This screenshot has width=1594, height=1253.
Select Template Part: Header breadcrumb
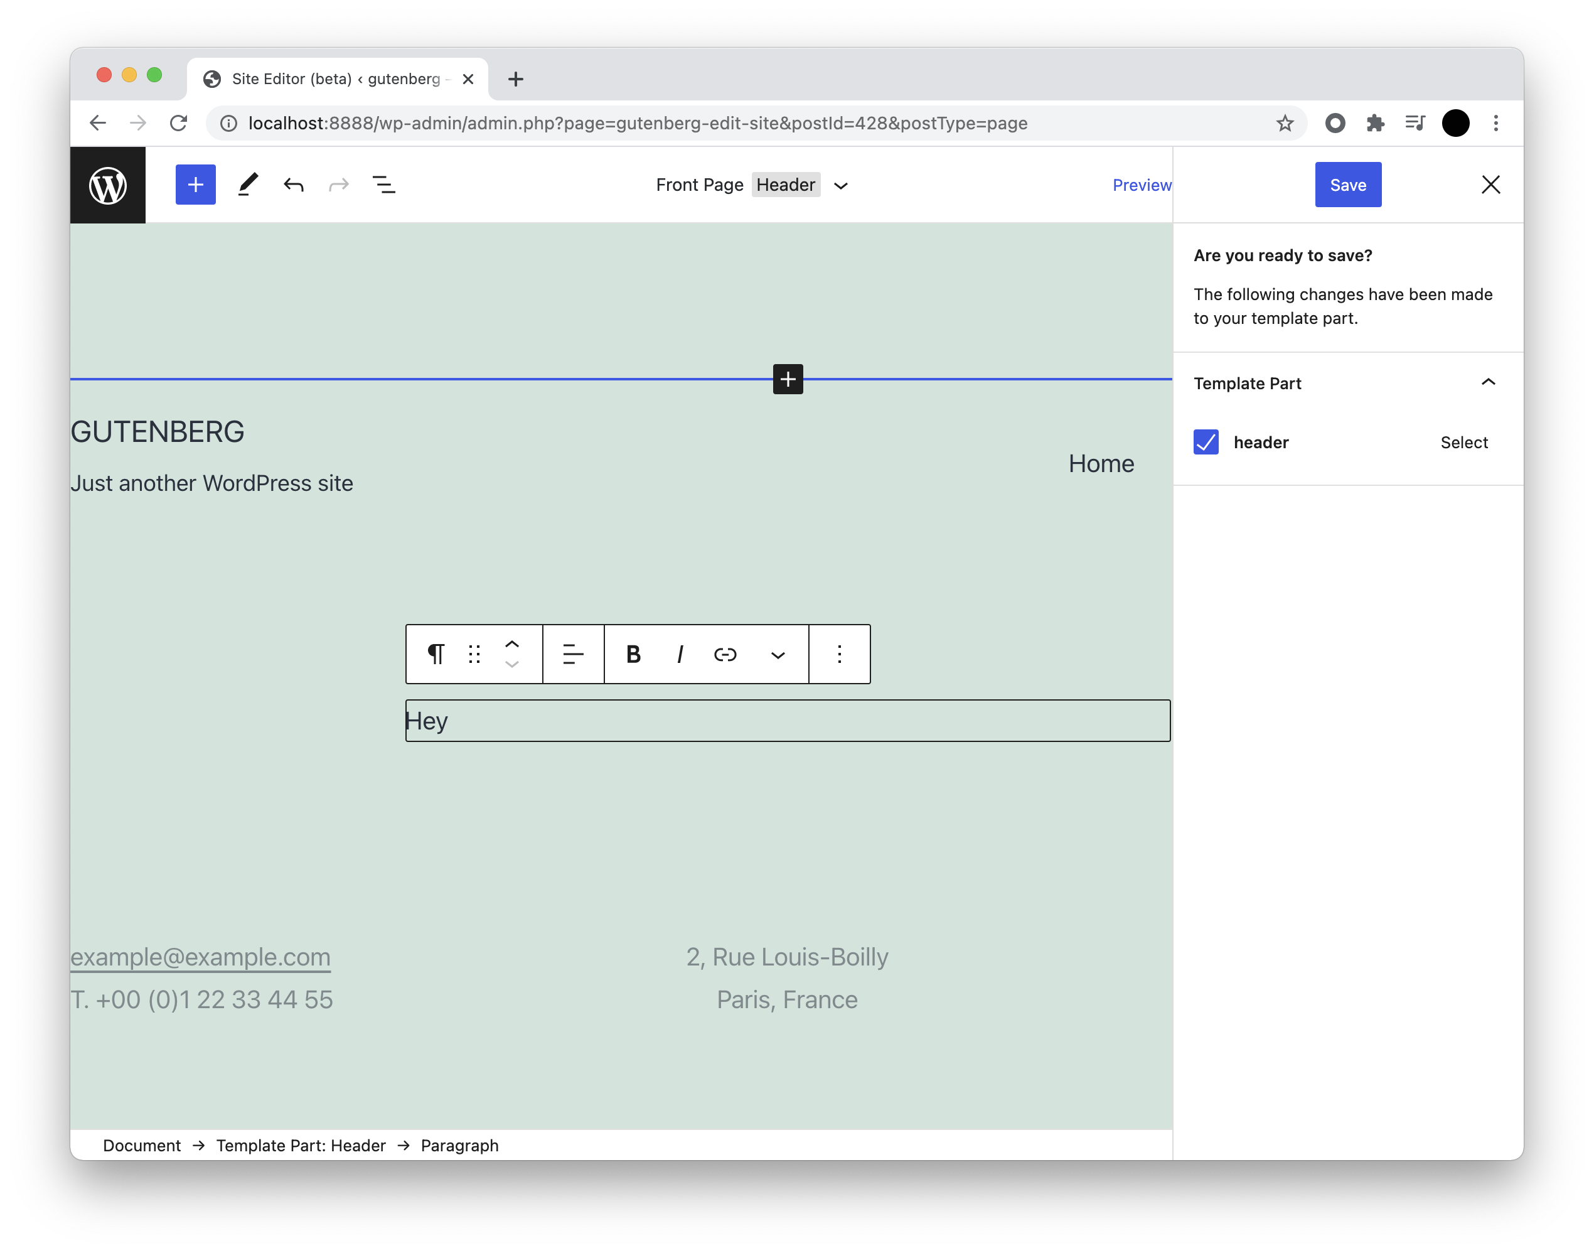click(x=301, y=1145)
